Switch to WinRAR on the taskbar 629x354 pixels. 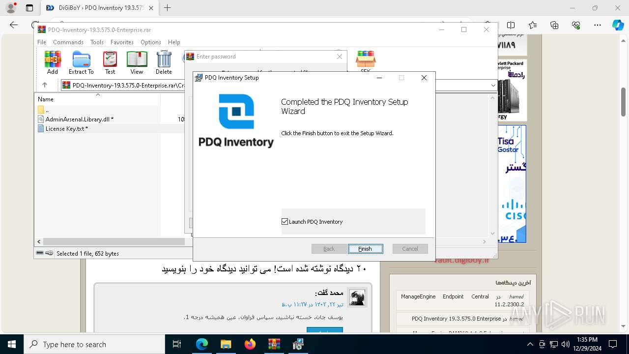point(274,344)
